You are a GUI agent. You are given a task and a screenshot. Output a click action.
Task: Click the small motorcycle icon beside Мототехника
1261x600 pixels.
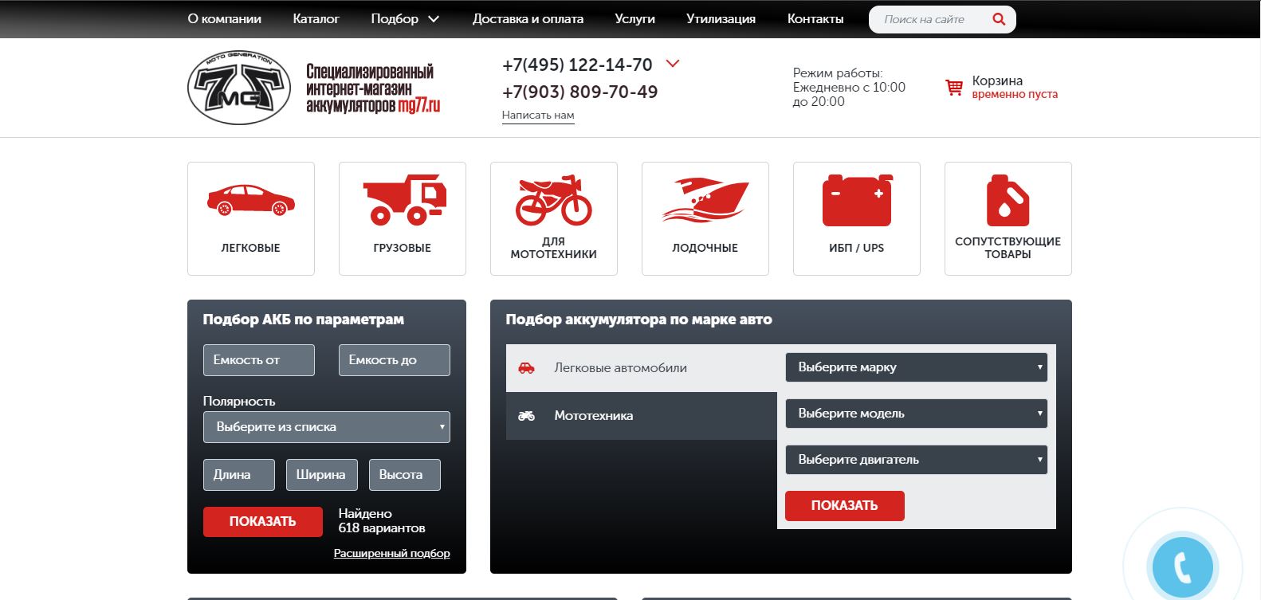526,416
